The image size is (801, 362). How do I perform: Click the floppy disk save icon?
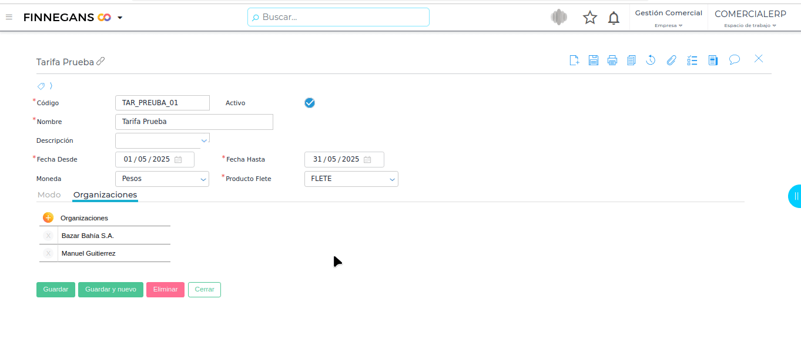pos(594,60)
